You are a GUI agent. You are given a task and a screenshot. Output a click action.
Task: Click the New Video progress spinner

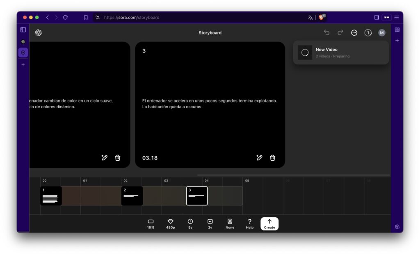tap(305, 52)
